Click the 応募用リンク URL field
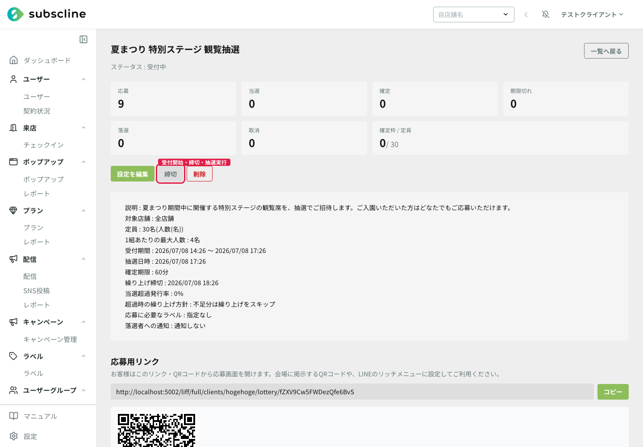The image size is (643, 447). (352, 392)
